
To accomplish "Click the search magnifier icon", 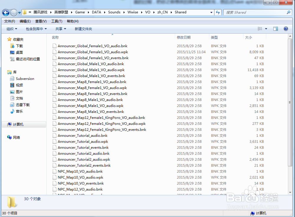I will [x=289, y=12].
